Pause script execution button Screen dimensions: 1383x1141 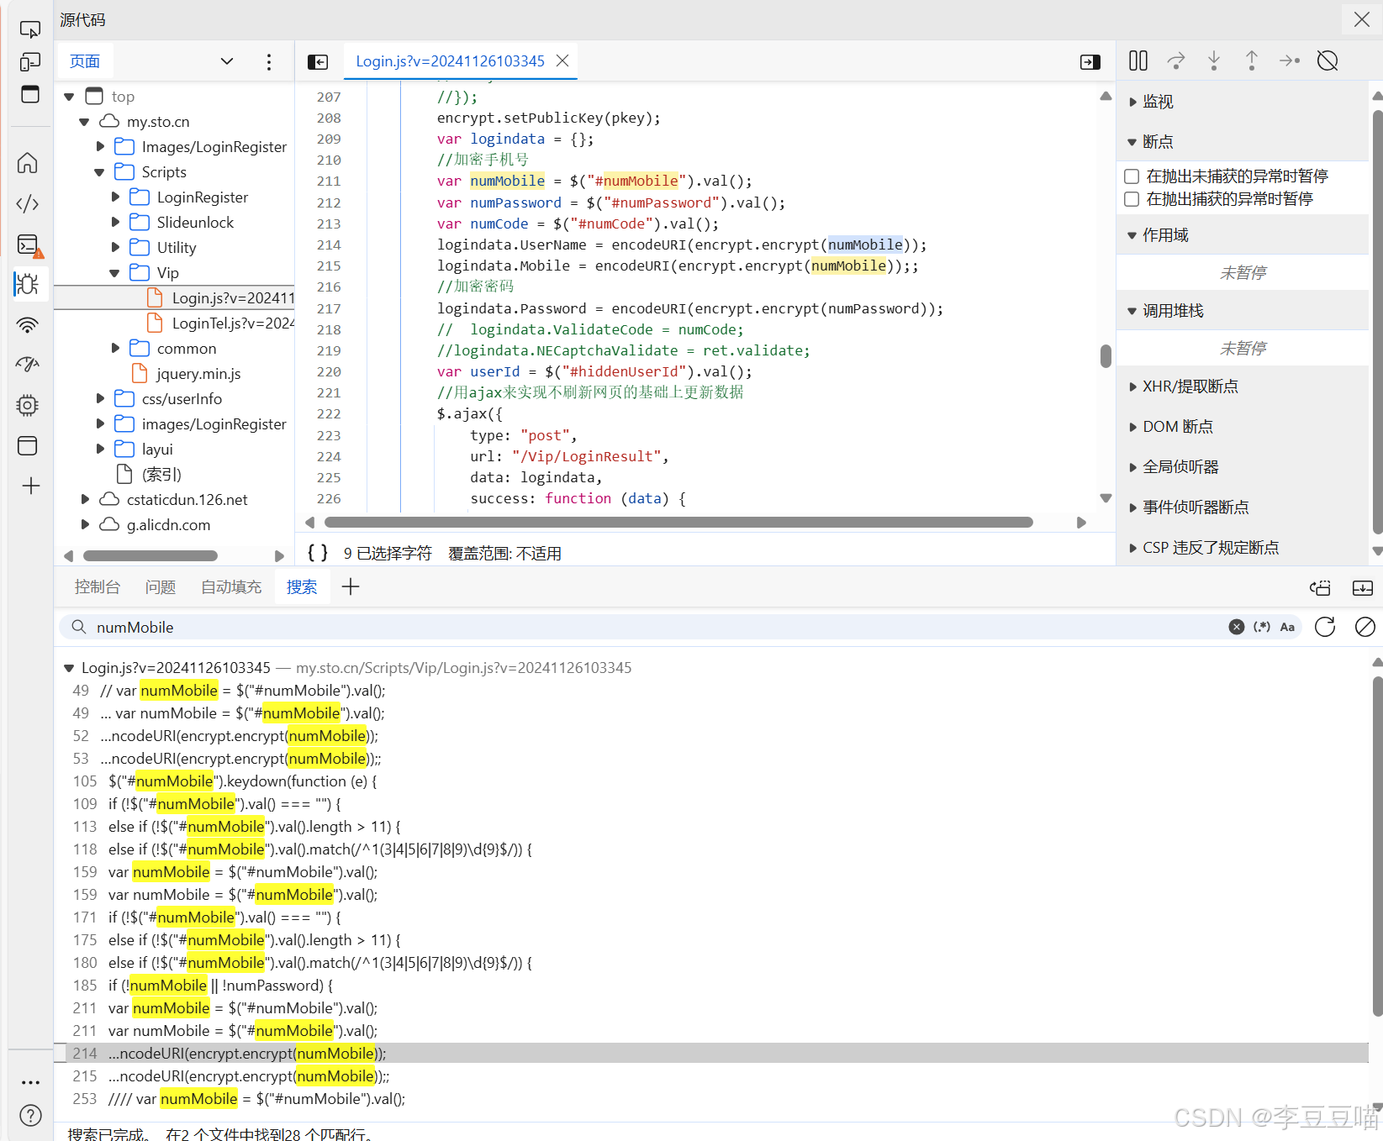pos(1138,60)
